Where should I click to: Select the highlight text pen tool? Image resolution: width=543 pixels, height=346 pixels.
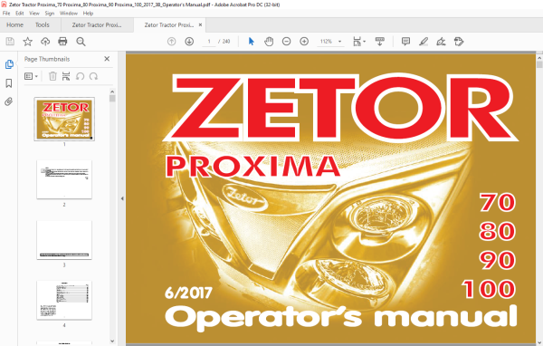(x=424, y=42)
